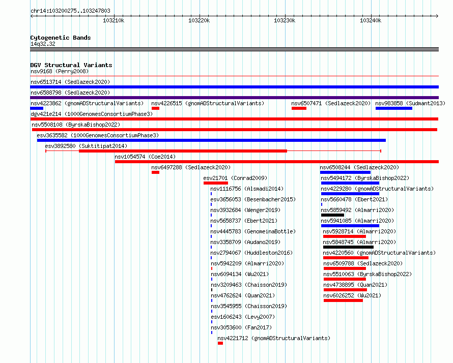Click nsv6497288 (Sedlazeck2020) label

[191, 167]
